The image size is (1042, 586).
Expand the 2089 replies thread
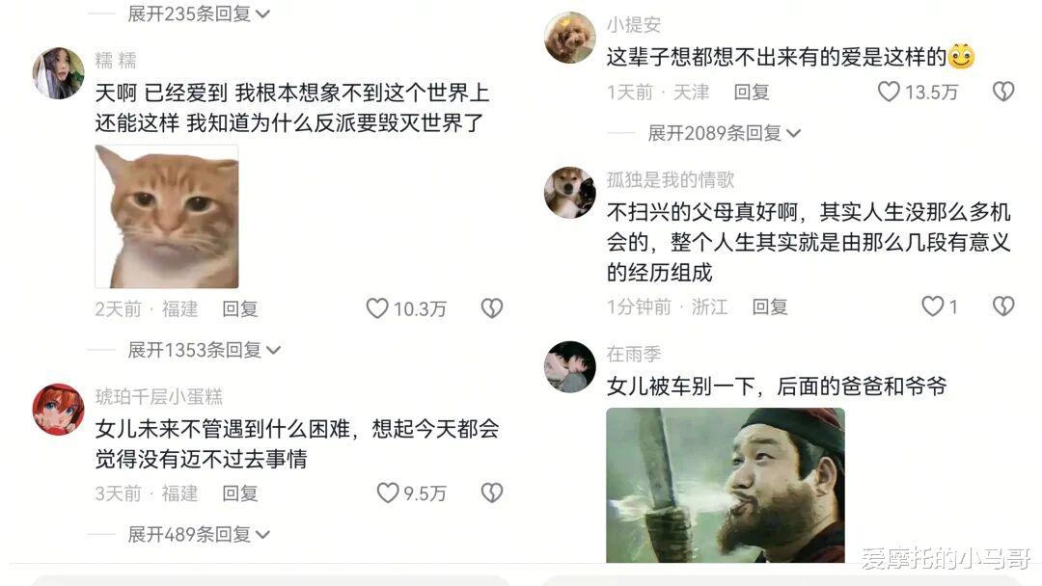(725, 133)
